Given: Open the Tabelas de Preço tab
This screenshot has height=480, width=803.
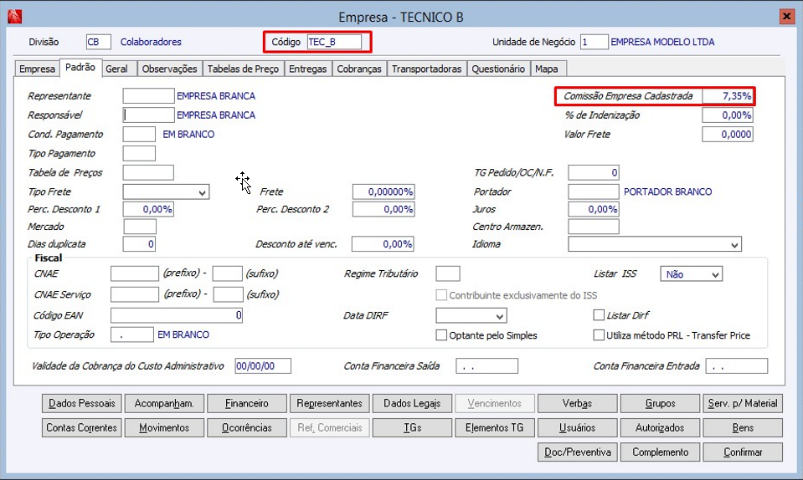Looking at the screenshot, I should [x=244, y=69].
